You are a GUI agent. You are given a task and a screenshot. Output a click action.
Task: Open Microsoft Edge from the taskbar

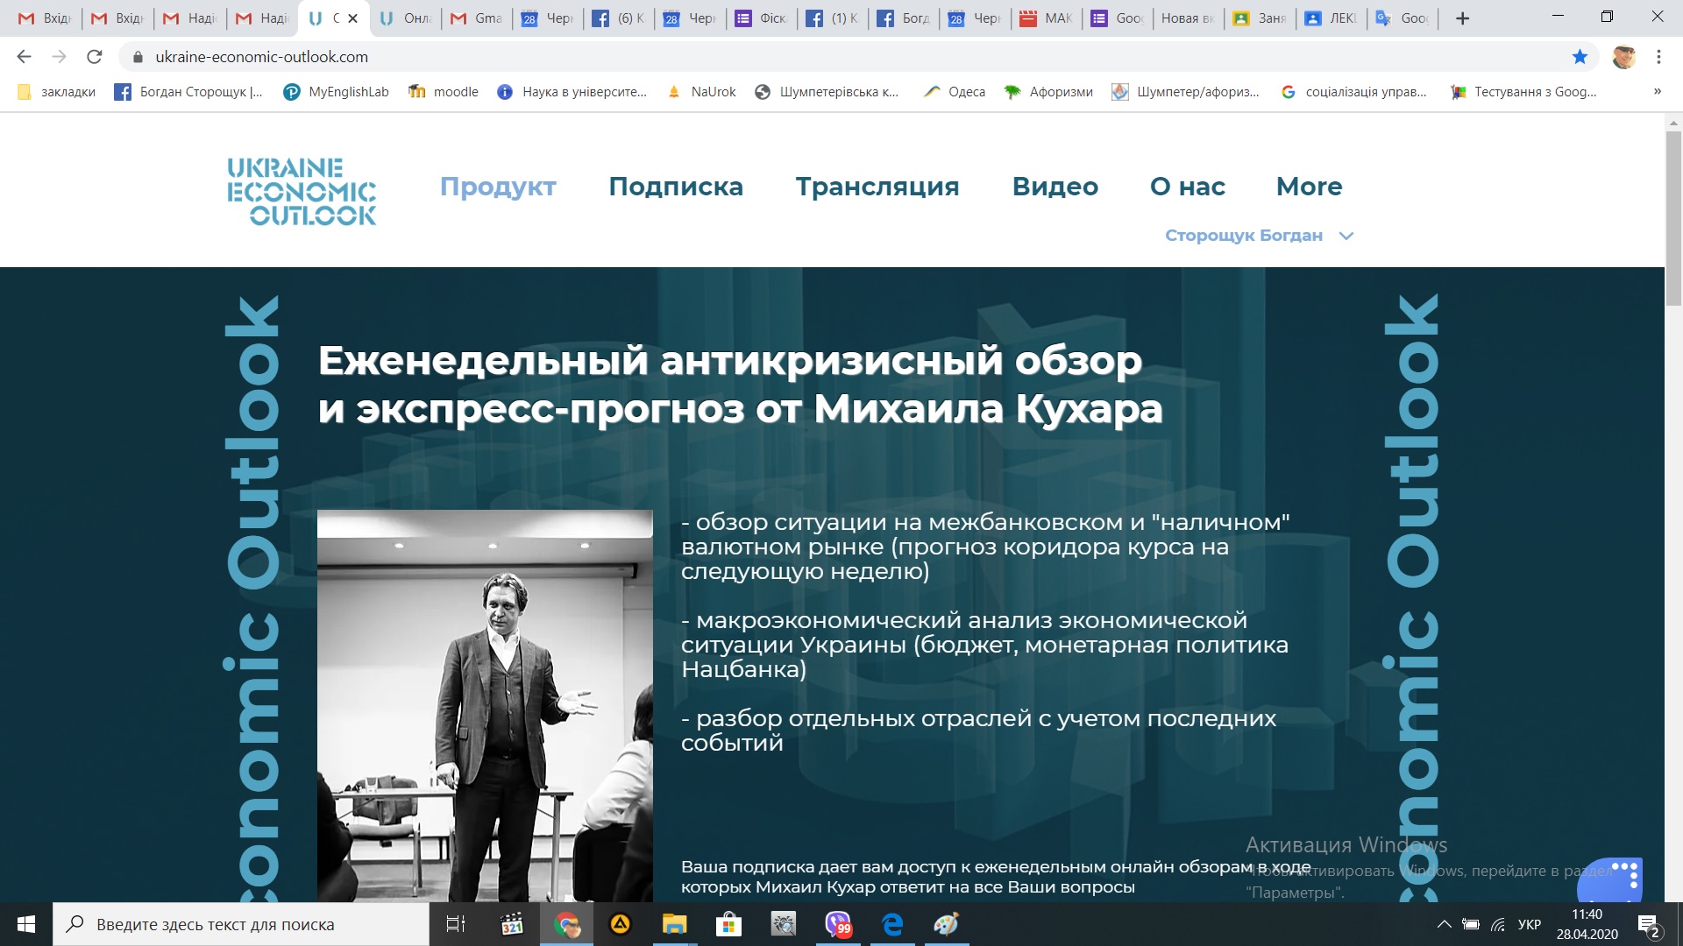click(x=892, y=924)
